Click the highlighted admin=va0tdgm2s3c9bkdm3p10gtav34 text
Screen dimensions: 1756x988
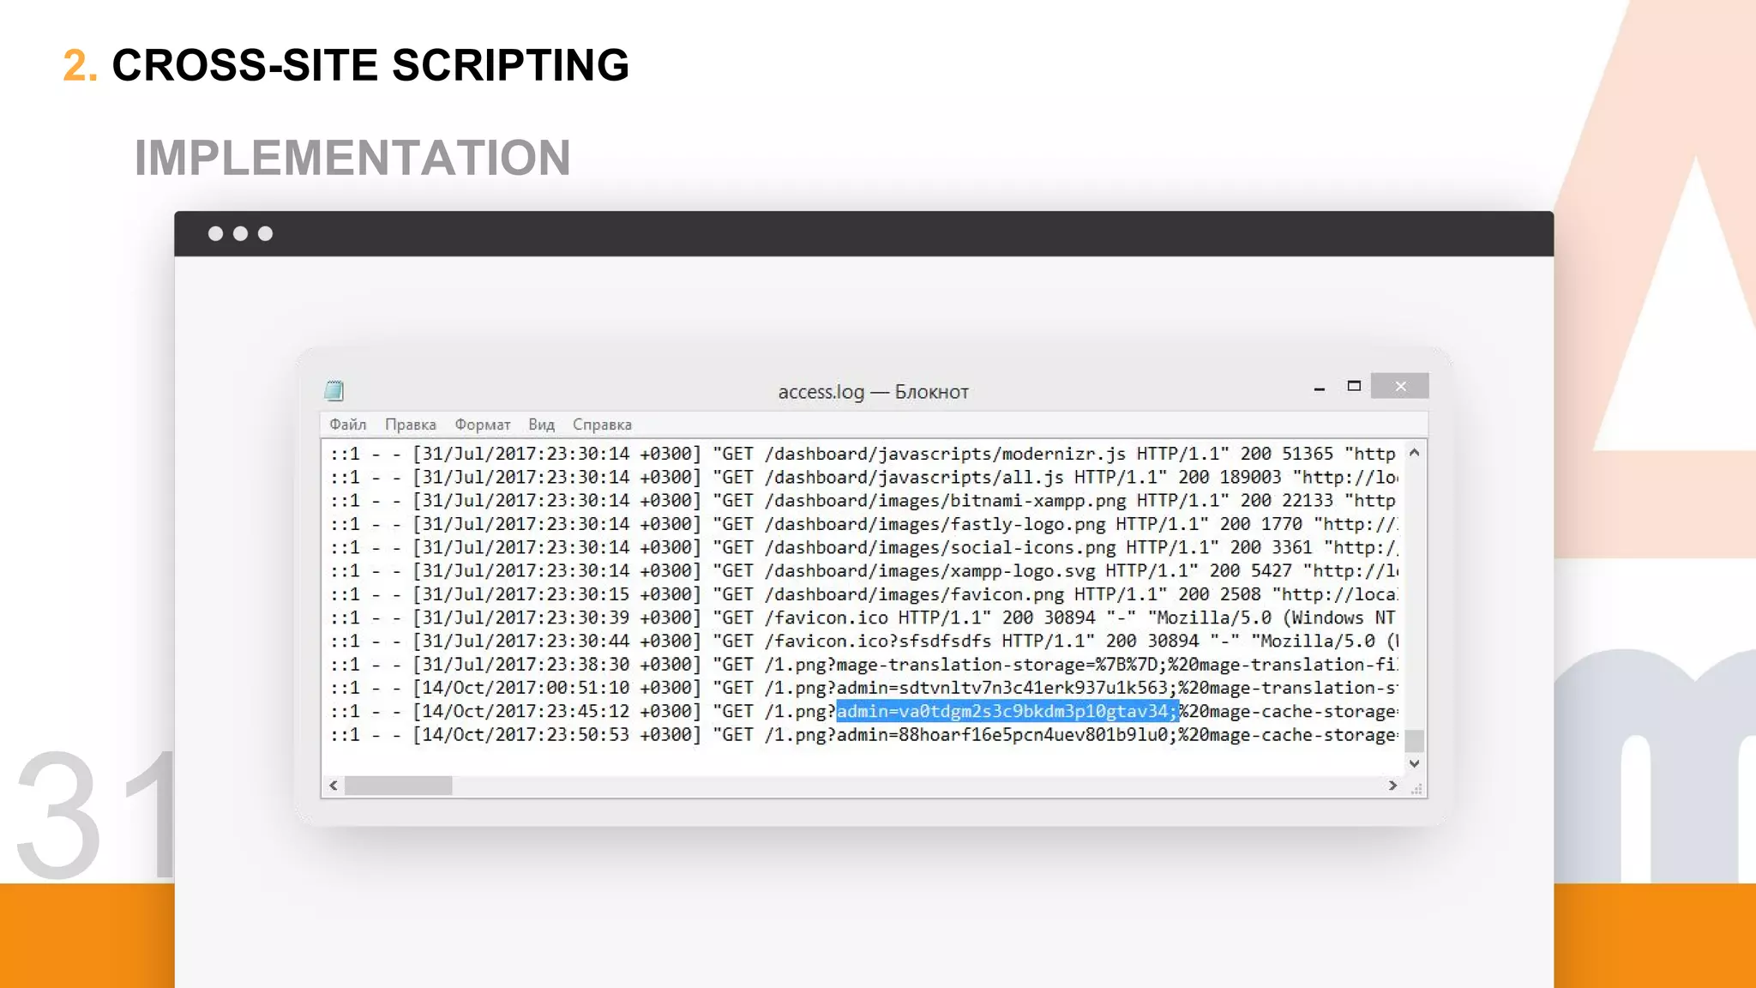(x=1007, y=711)
